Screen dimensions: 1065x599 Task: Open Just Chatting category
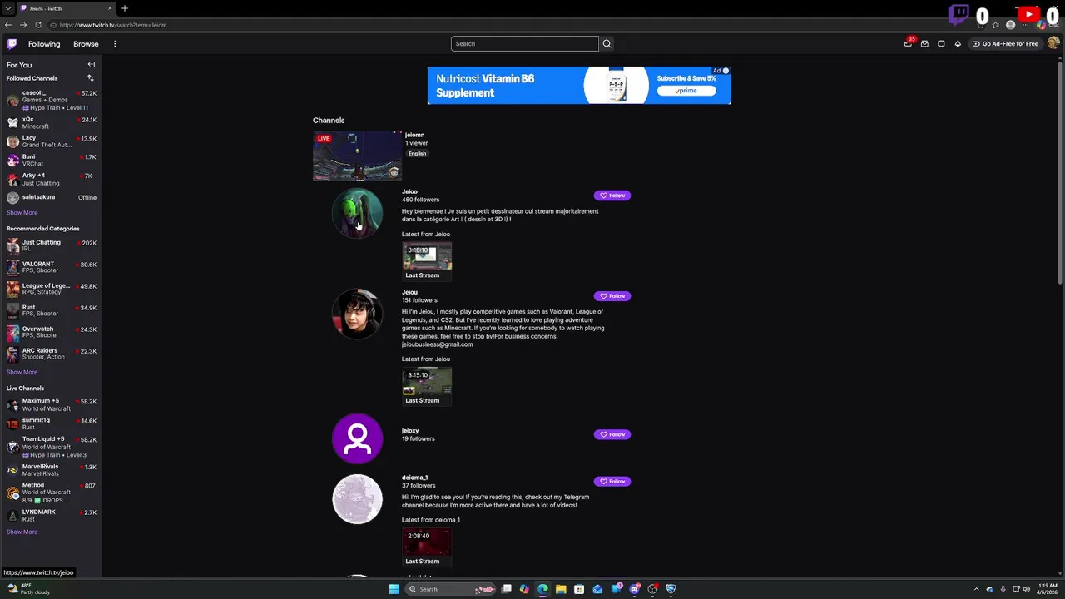coord(51,245)
